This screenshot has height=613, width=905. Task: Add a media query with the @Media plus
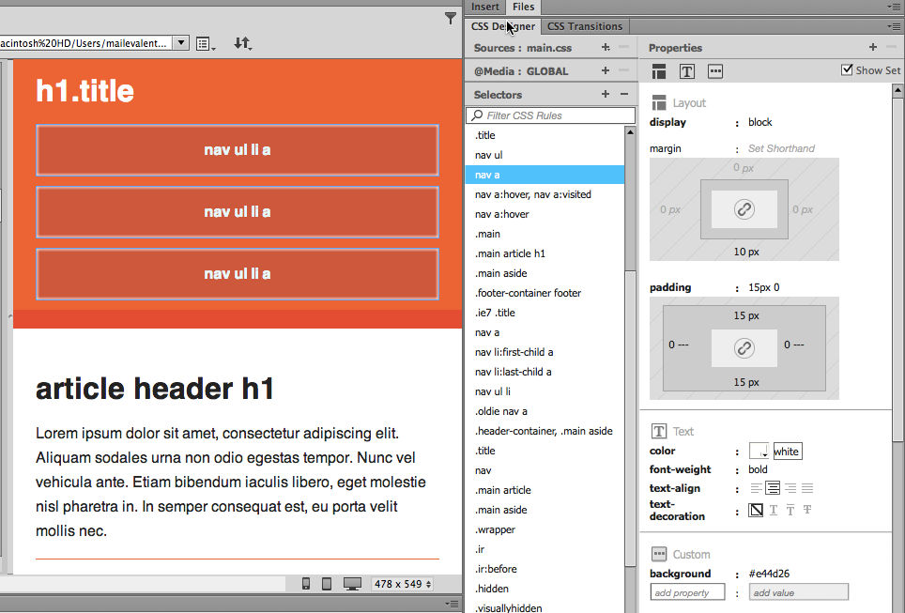point(606,70)
